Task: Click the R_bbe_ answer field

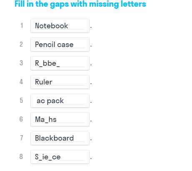Action: pos(60,63)
